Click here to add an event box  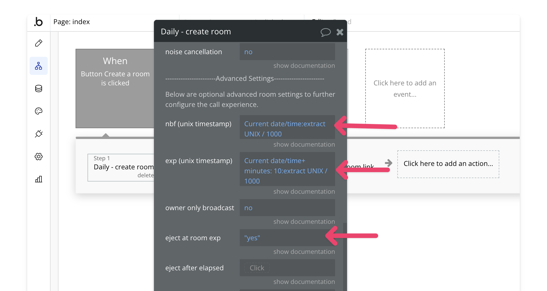point(405,88)
